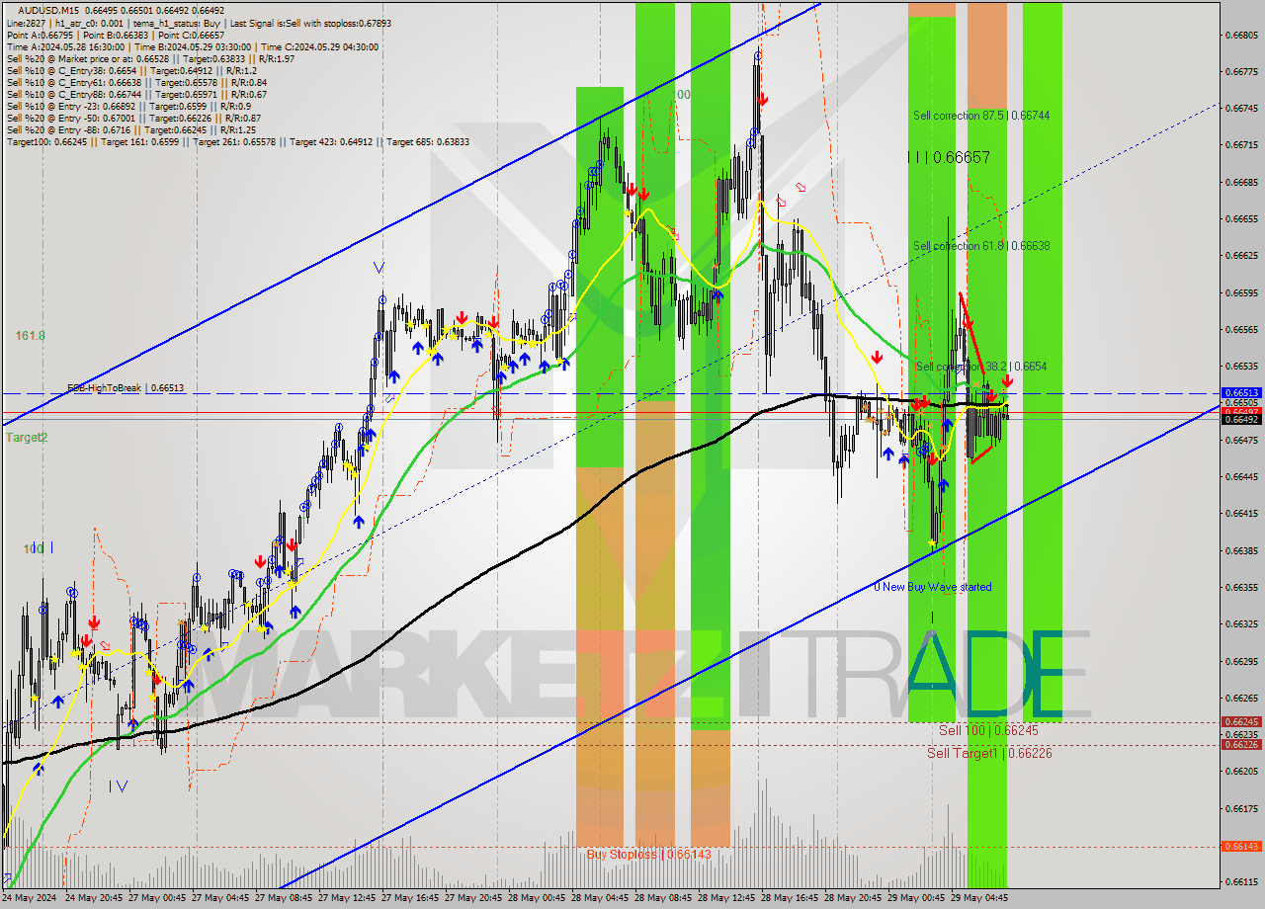Click the '0 New Buy Wave started' label

pos(933,587)
